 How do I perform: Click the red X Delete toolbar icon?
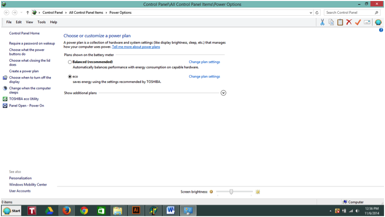click(x=349, y=22)
